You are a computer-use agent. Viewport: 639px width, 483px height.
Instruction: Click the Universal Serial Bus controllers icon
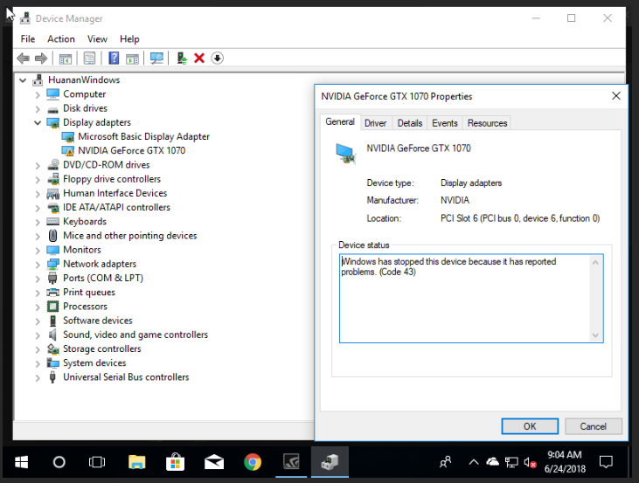[52, 377]
